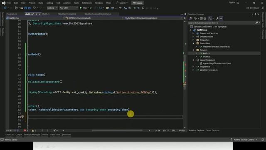
Task: Click the bookmark toolbar icon
Action: [x=143, y=8]
